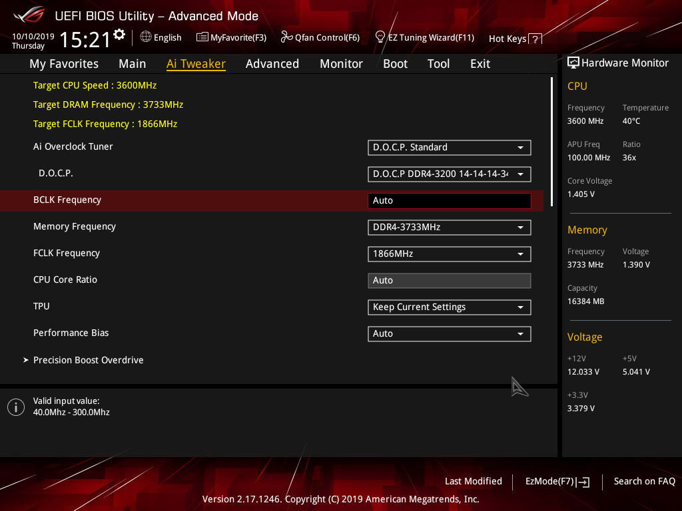Click English language button
Screen dimensions: 682x511
click(167, 38)
